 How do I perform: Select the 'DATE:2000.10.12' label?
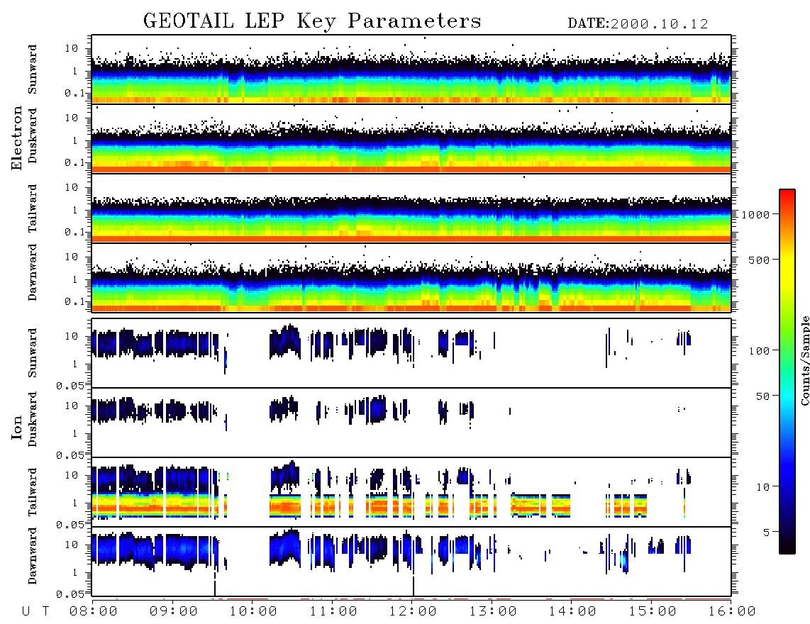[638, 23]
